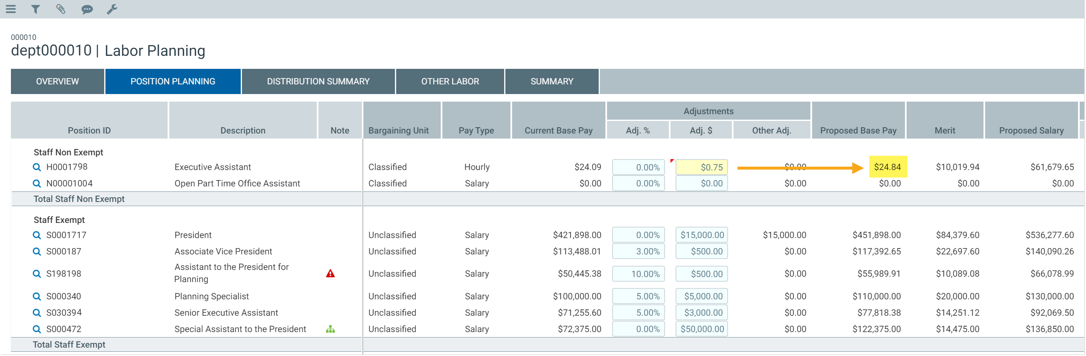The width and height of the screenshot is (1086, 356).
Task: Edit Adj. $ field showing $0.75
Action: click(x=702, y=167)
